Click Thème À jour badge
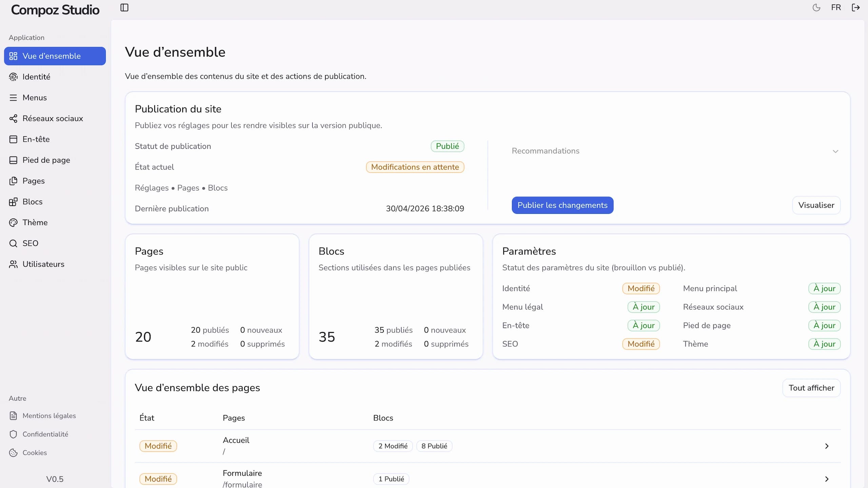The image size is (868, 488). (824, 344)
